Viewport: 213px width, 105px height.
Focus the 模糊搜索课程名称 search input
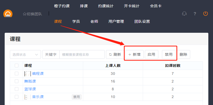(82, 54)
